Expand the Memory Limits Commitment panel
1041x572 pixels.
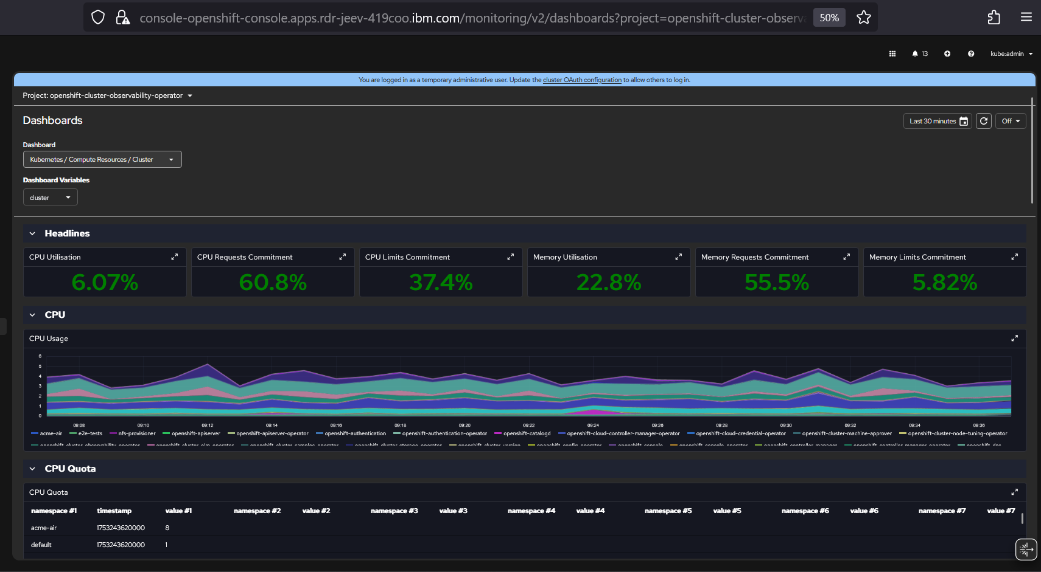click(1014, 257)
